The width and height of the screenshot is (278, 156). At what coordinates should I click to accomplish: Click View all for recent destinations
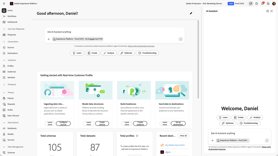point(183,136)
